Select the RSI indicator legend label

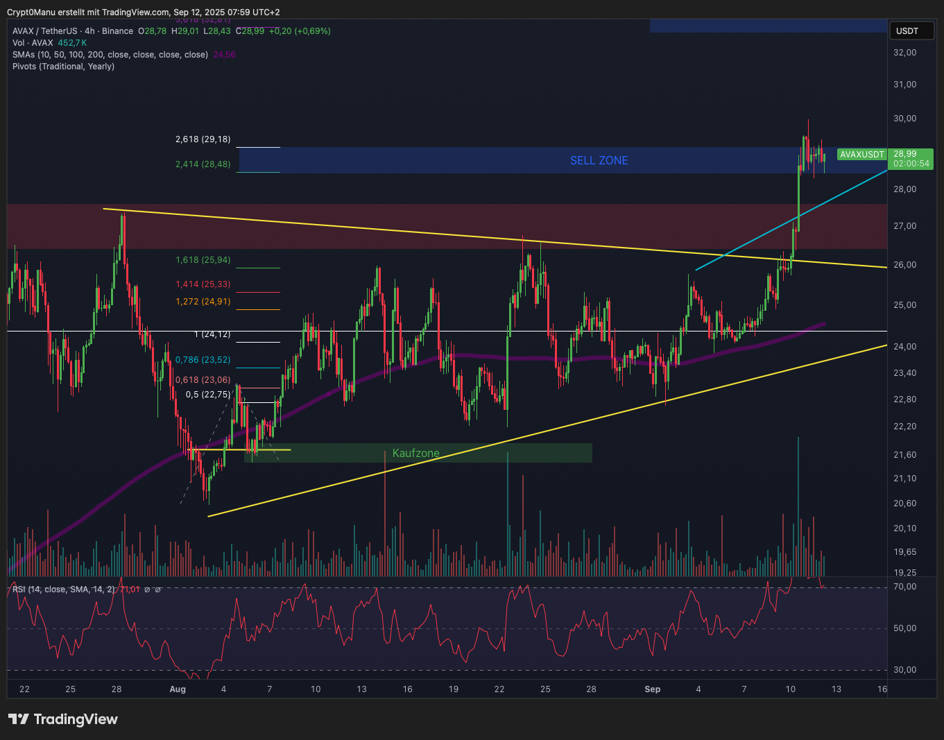64,590
